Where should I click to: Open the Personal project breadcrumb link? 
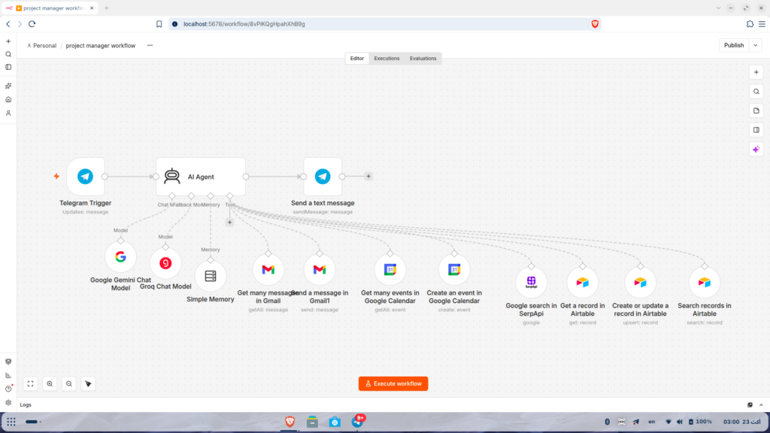[x=42, y=46]
